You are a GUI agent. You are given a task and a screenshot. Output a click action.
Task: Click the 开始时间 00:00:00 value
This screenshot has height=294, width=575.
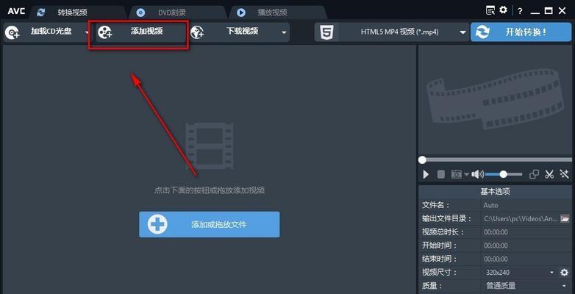coord(496,245)
